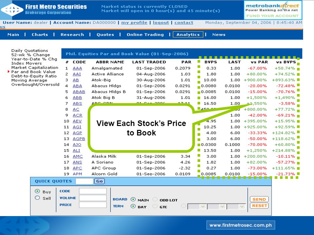Open the my profile link
This screenshot has height=235, width=314.
point(134,23)
